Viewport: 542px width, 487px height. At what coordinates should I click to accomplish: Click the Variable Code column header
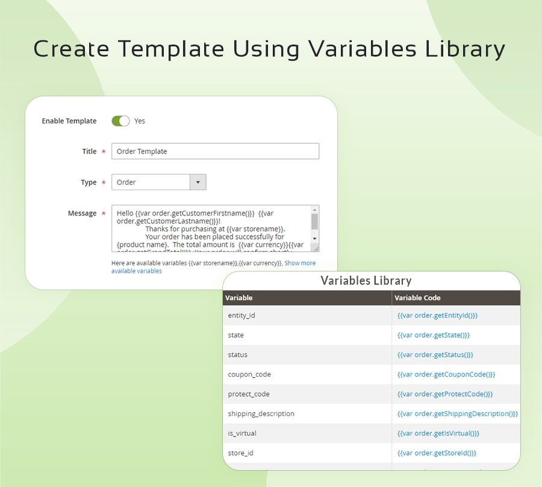[x=417, y=298]
